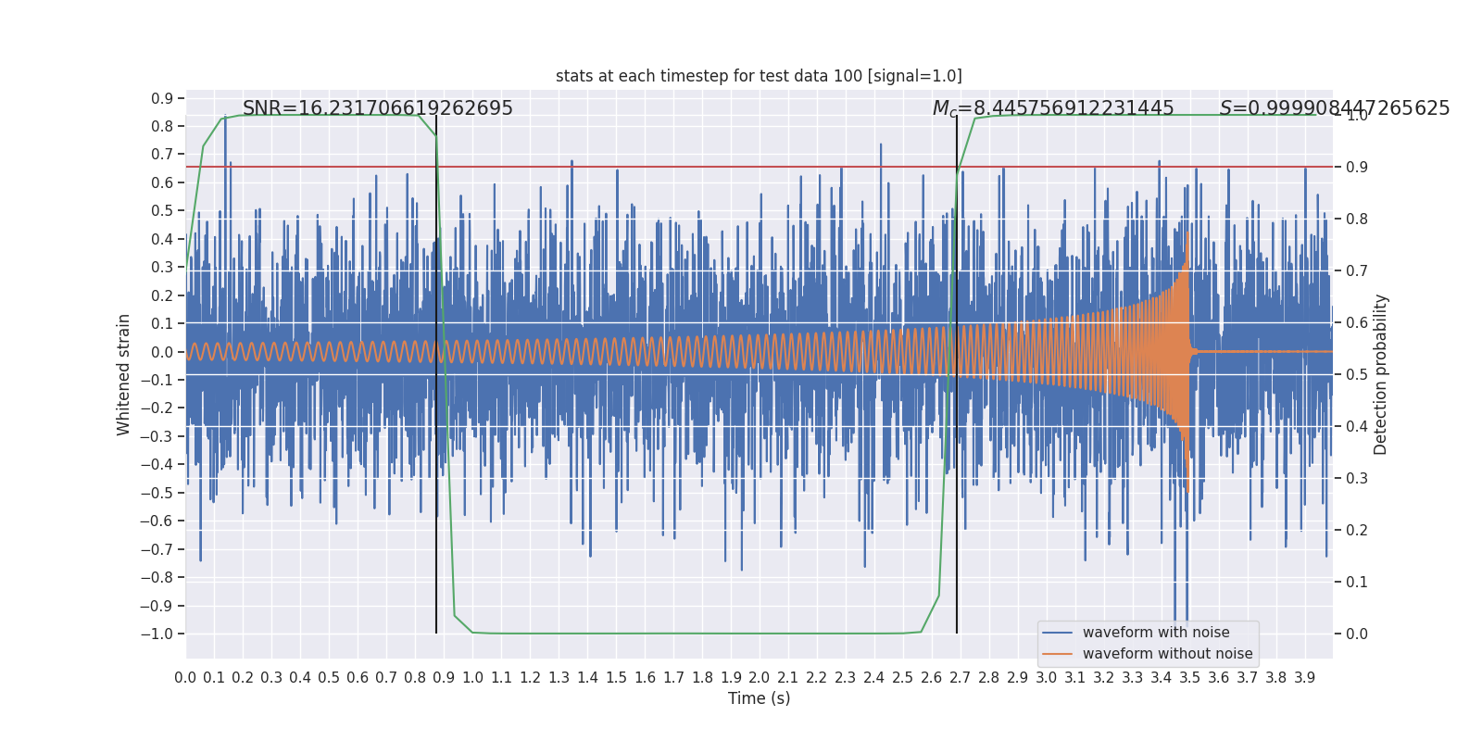
Task: Select the 'waveform with noise' legend label
Action: click(x=1156, y=633)
